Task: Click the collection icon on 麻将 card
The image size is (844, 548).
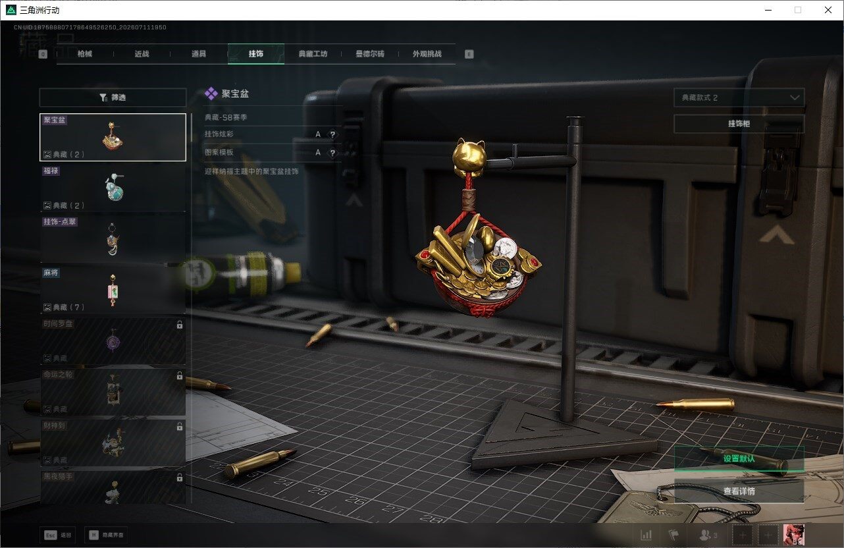Action: coord(47,308)
